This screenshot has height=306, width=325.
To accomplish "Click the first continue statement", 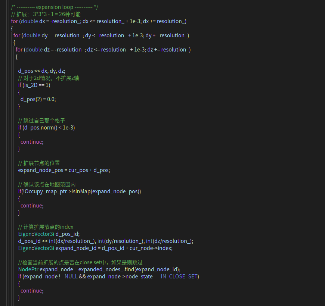I will click(32, 142).
